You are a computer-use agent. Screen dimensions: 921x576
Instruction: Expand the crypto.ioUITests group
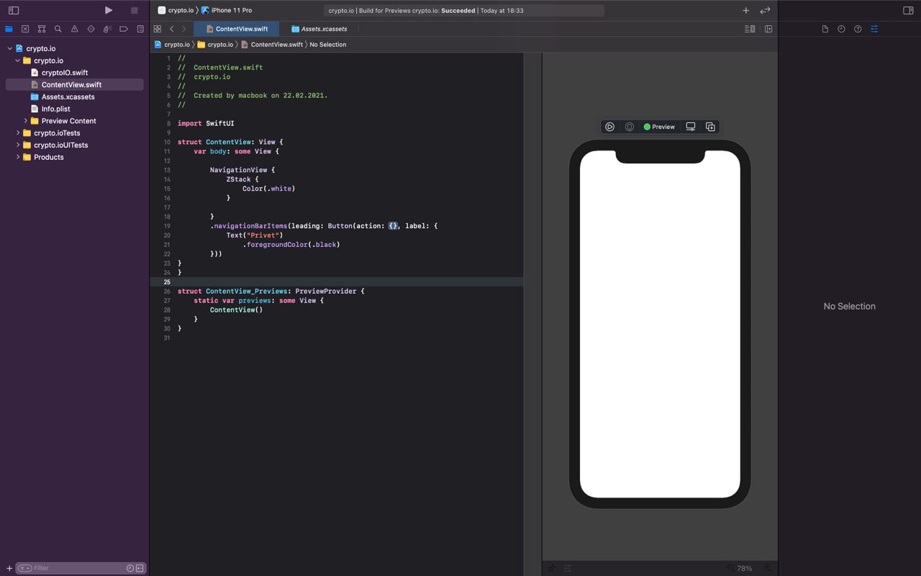click(18, 145)
